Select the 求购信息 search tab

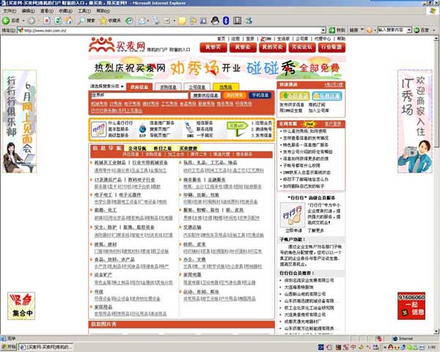tap(168, 87)
